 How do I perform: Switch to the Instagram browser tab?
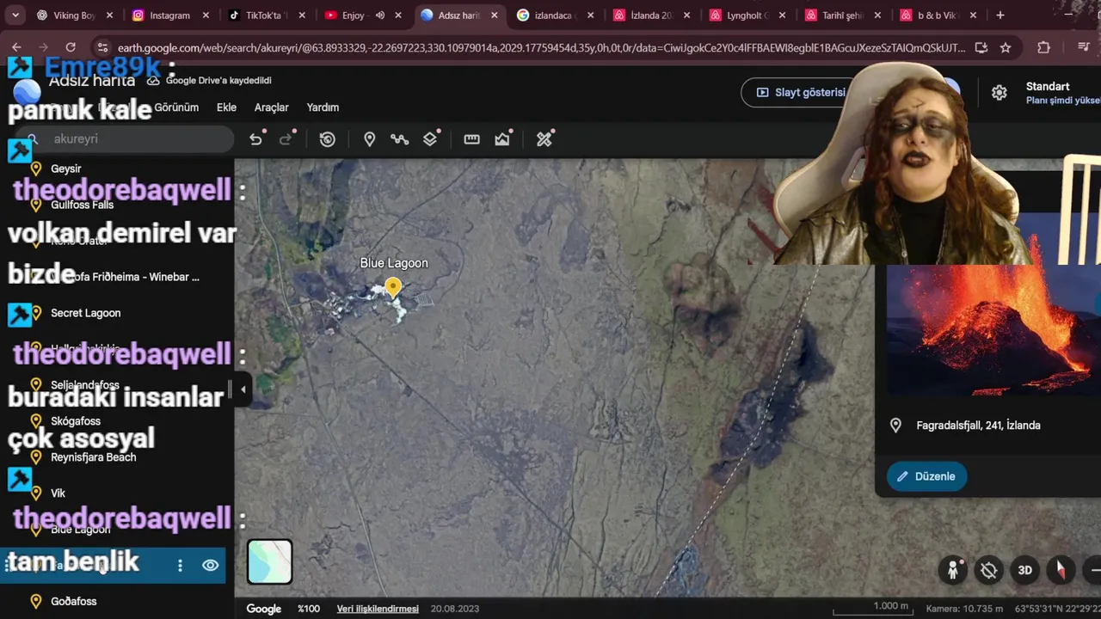169,15
